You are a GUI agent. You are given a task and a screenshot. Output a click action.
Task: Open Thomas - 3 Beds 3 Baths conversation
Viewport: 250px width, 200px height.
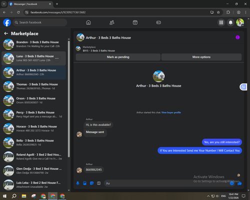point(33,86)
